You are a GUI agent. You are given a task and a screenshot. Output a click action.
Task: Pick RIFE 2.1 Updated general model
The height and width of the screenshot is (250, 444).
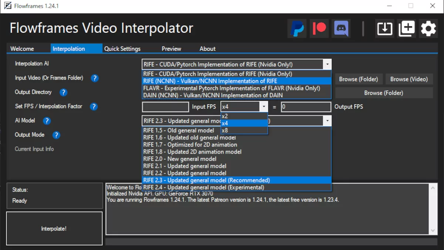(236, 166)
